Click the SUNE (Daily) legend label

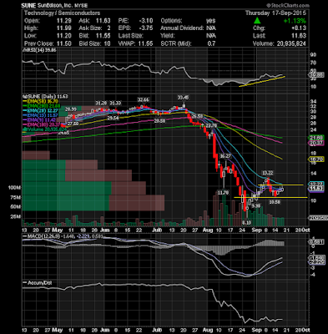(x=46, y=96)
